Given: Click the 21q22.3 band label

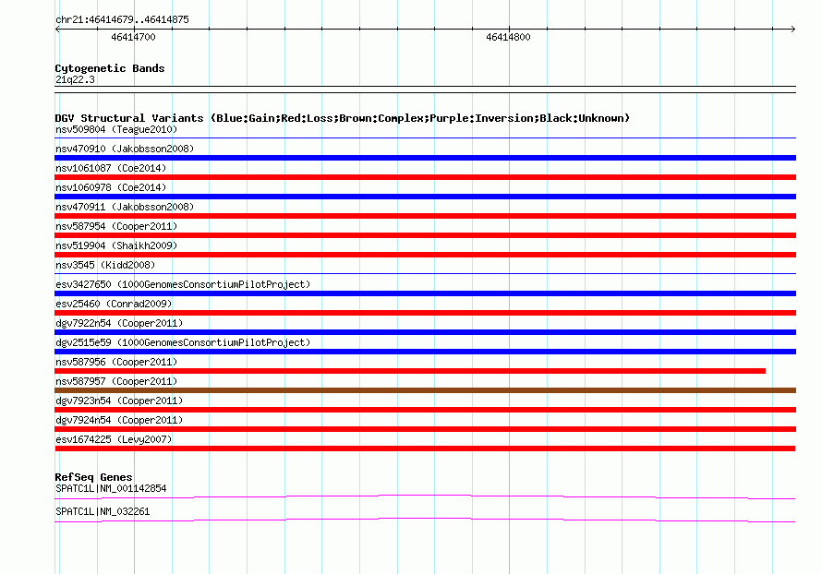Looking at the screenshot, I should tap(75, 79).
